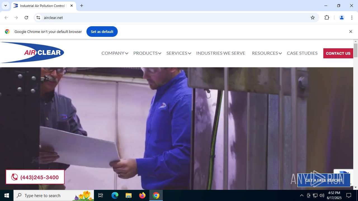Click the meet-now tray icon
This screenshot has width=358, height=201.
(308, 195)
